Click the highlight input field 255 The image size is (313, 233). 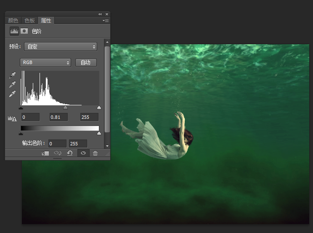[x=90, y=117]
